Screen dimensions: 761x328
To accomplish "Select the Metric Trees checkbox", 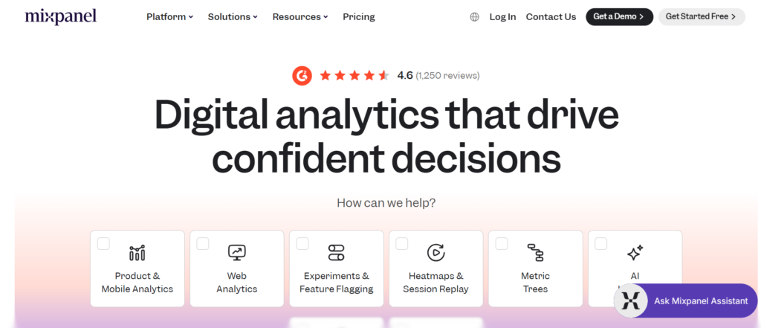I will point(502,243).
